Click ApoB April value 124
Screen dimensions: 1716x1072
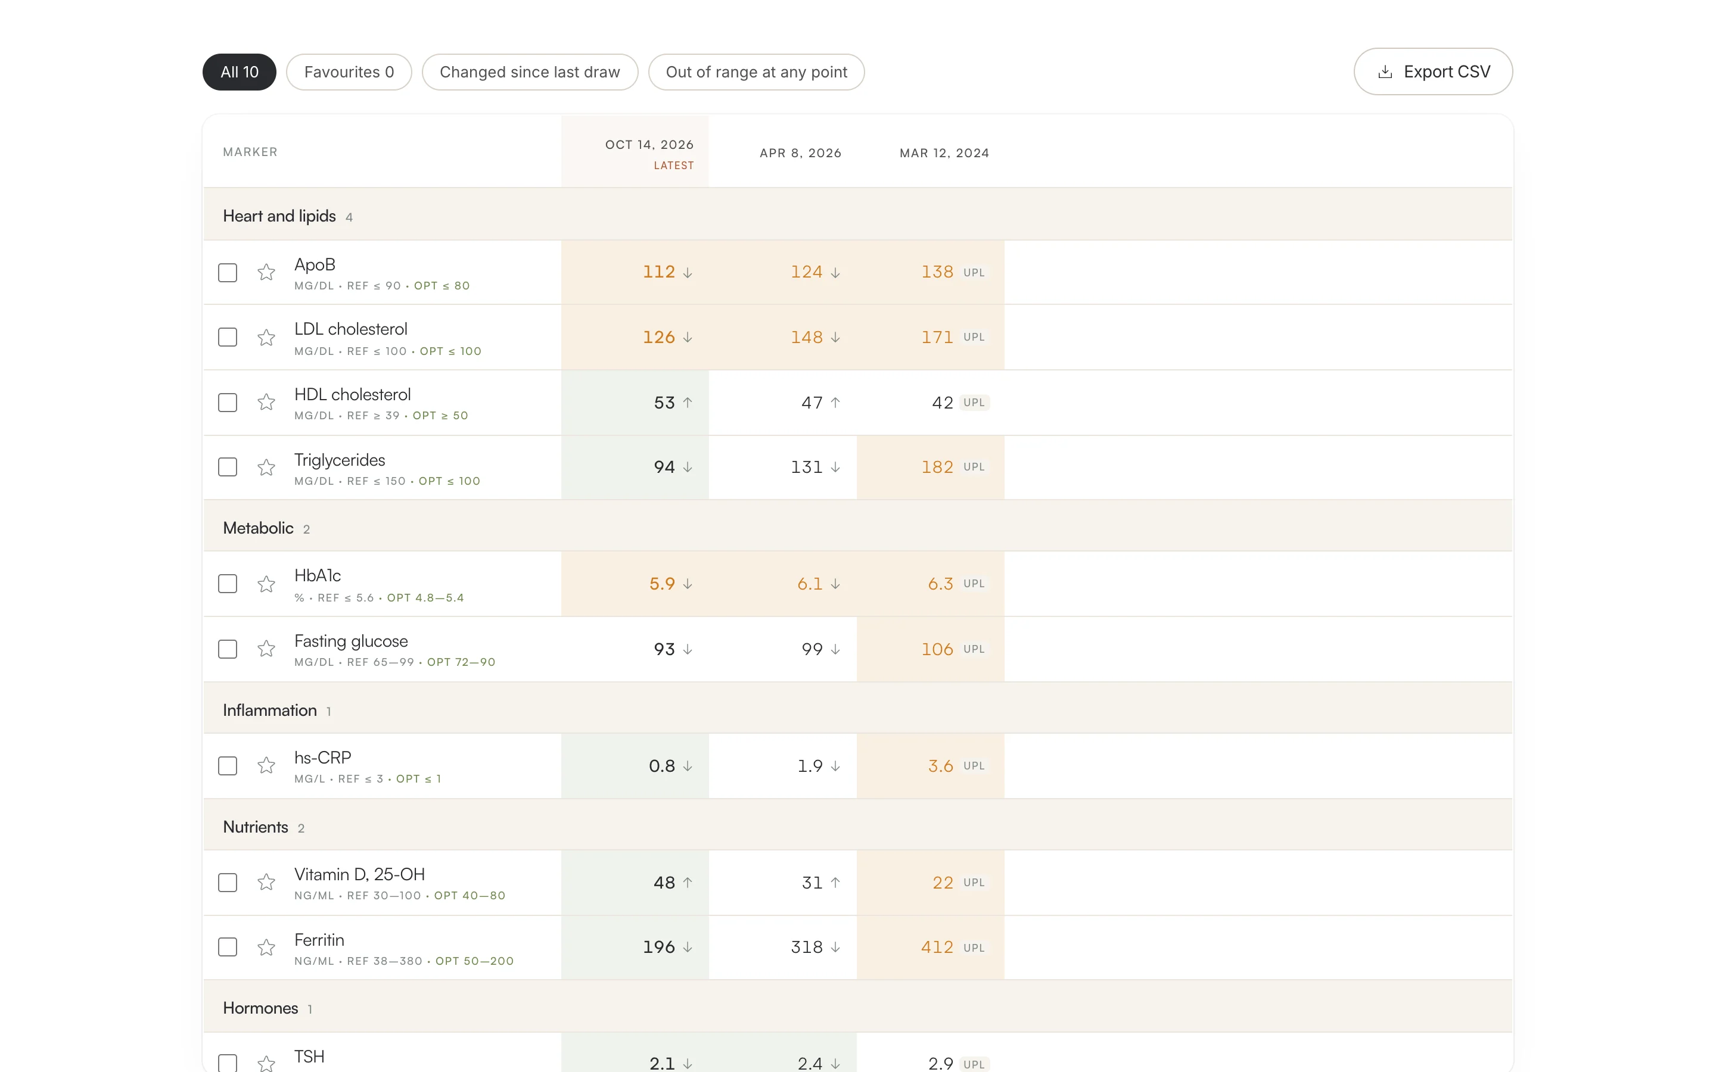tap(806, 272)
